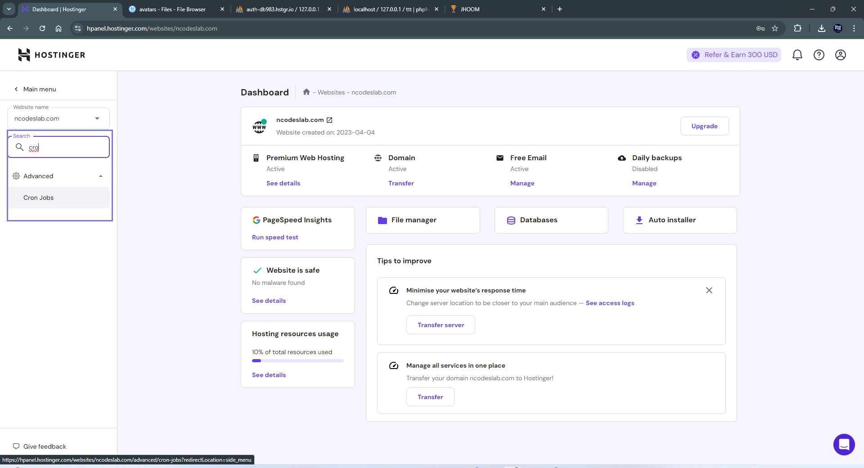
Task: Click See details under Hosting resources usage
Action: (269, 375)
